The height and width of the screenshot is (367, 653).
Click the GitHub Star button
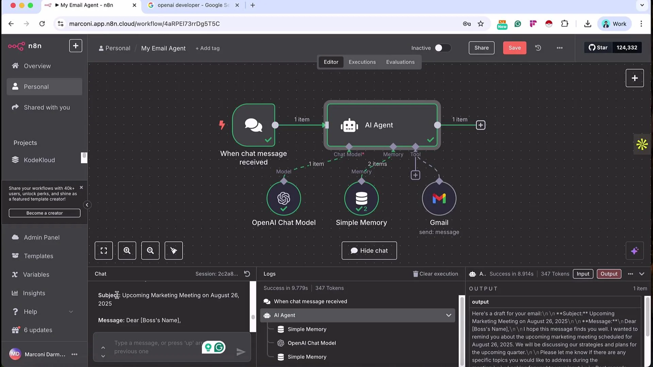coord(598,48)
